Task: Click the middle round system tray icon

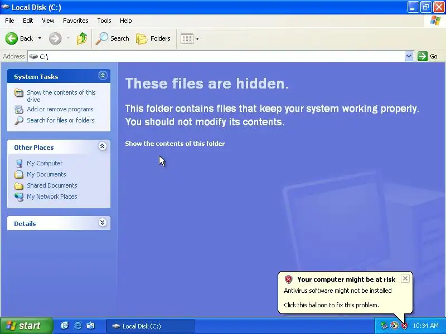Action: (394, 326)
